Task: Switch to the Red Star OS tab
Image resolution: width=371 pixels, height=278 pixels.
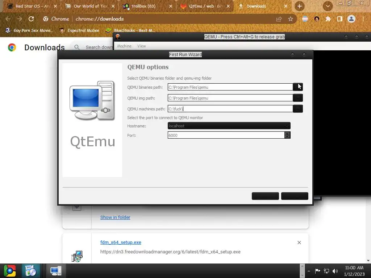Action: point(32,6)
